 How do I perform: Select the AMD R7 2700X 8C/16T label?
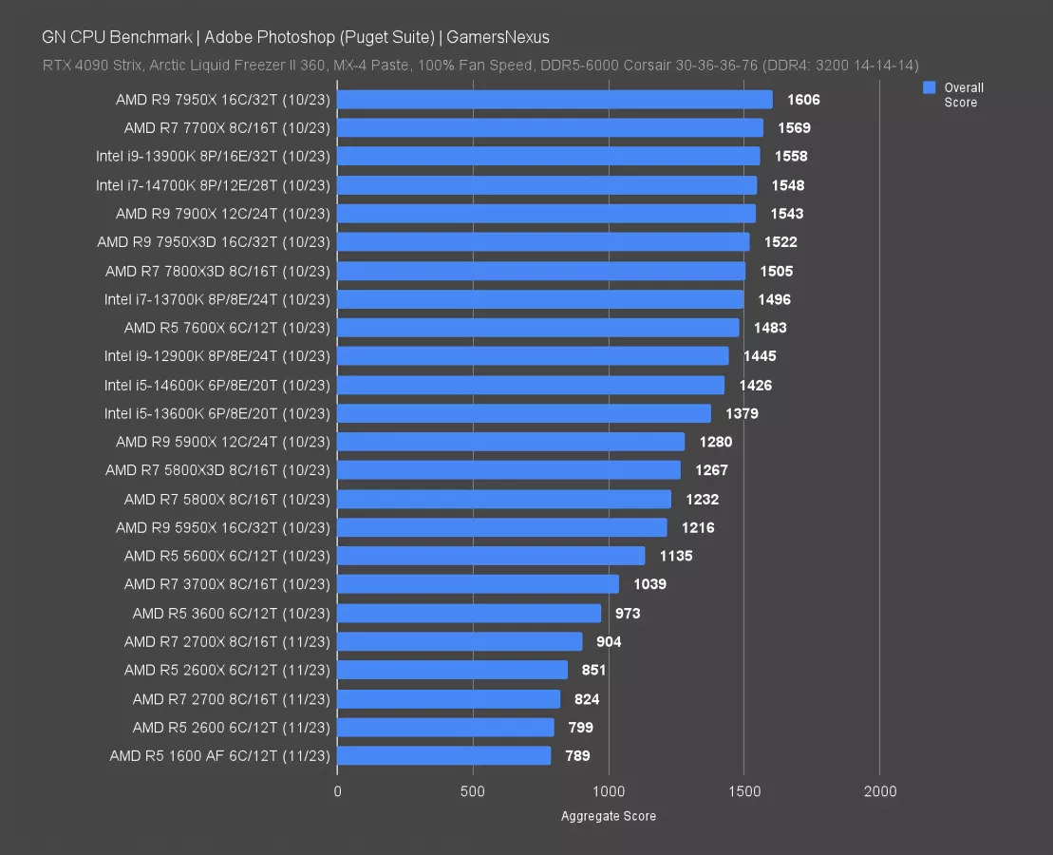[x=227, y=641]
